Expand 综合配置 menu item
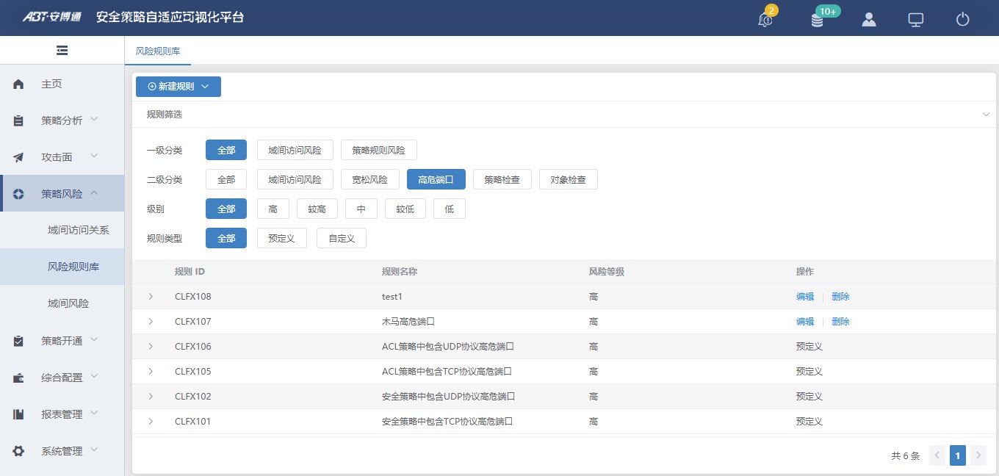This screenshot has width=999, height=476. point(62,378)
